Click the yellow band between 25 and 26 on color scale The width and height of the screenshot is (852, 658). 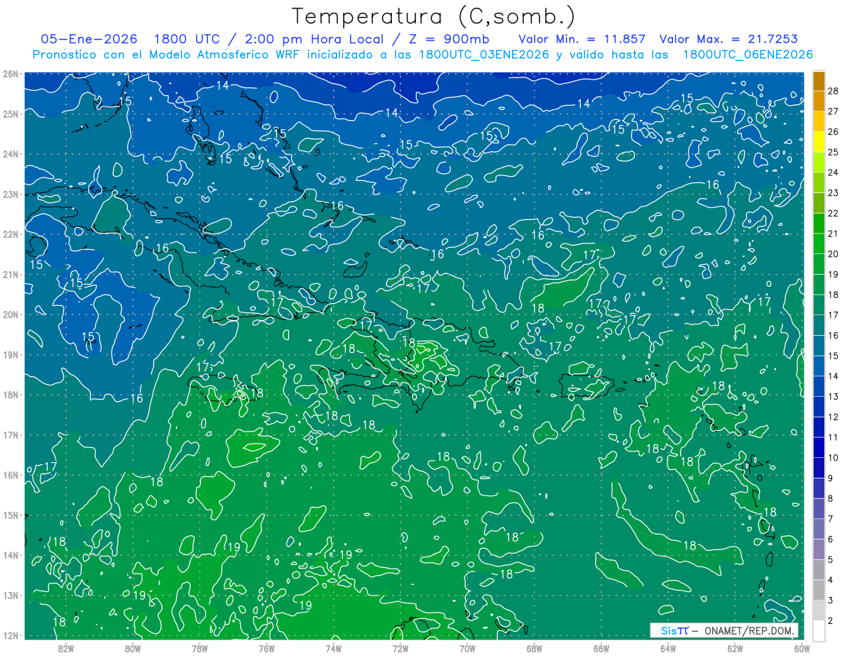pyautogui.click(x=819, y=142)
